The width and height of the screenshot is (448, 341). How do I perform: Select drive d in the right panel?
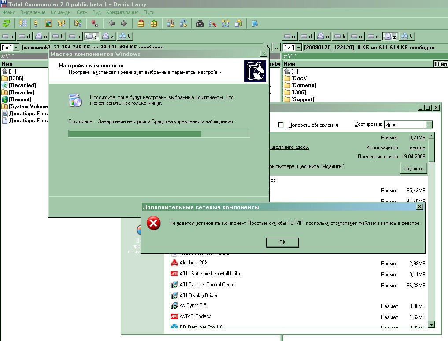click(307, 36)
